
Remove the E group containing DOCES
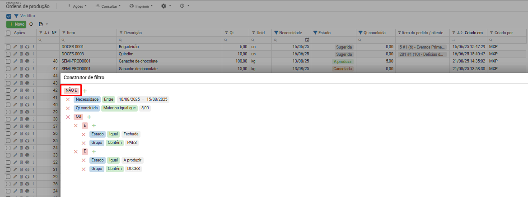pos(76,152)
